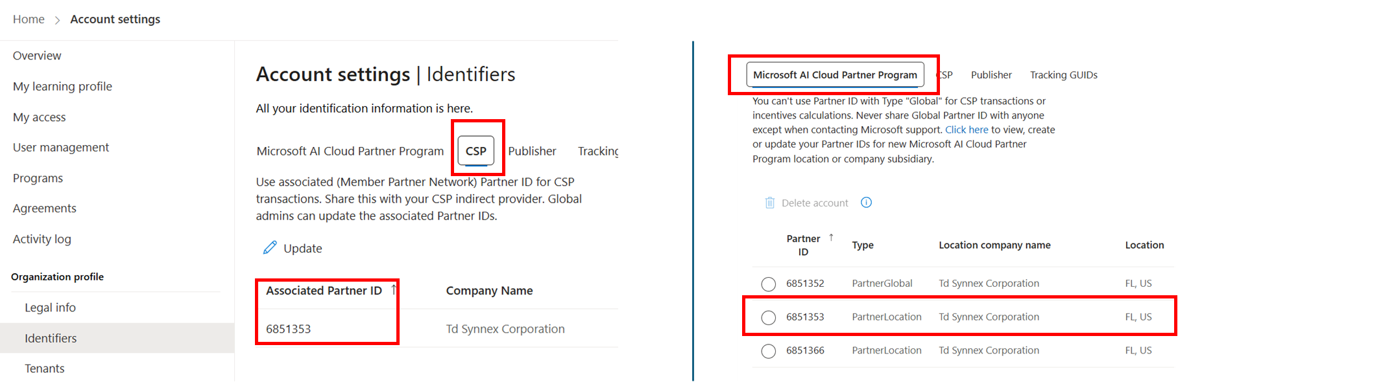Switch to the CSP tab
Viewport: 1383px width, 382px height.
477,150
